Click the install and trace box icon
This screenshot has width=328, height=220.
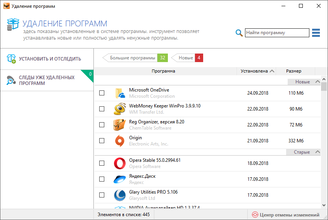(x=11, y=59)
